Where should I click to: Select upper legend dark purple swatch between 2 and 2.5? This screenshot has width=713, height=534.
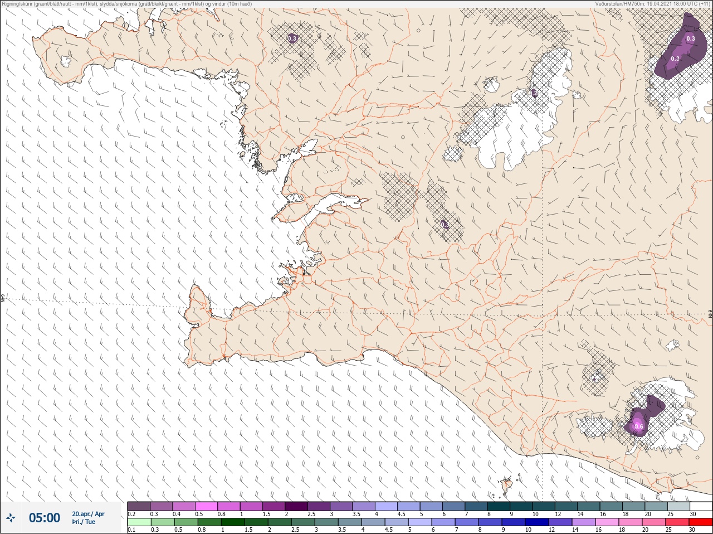297,506
